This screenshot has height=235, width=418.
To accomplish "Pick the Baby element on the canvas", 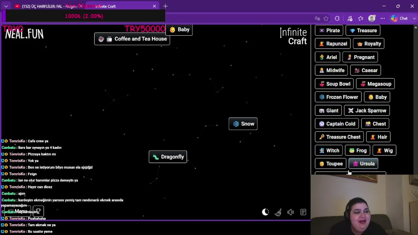I will click(x=179, y=30).
